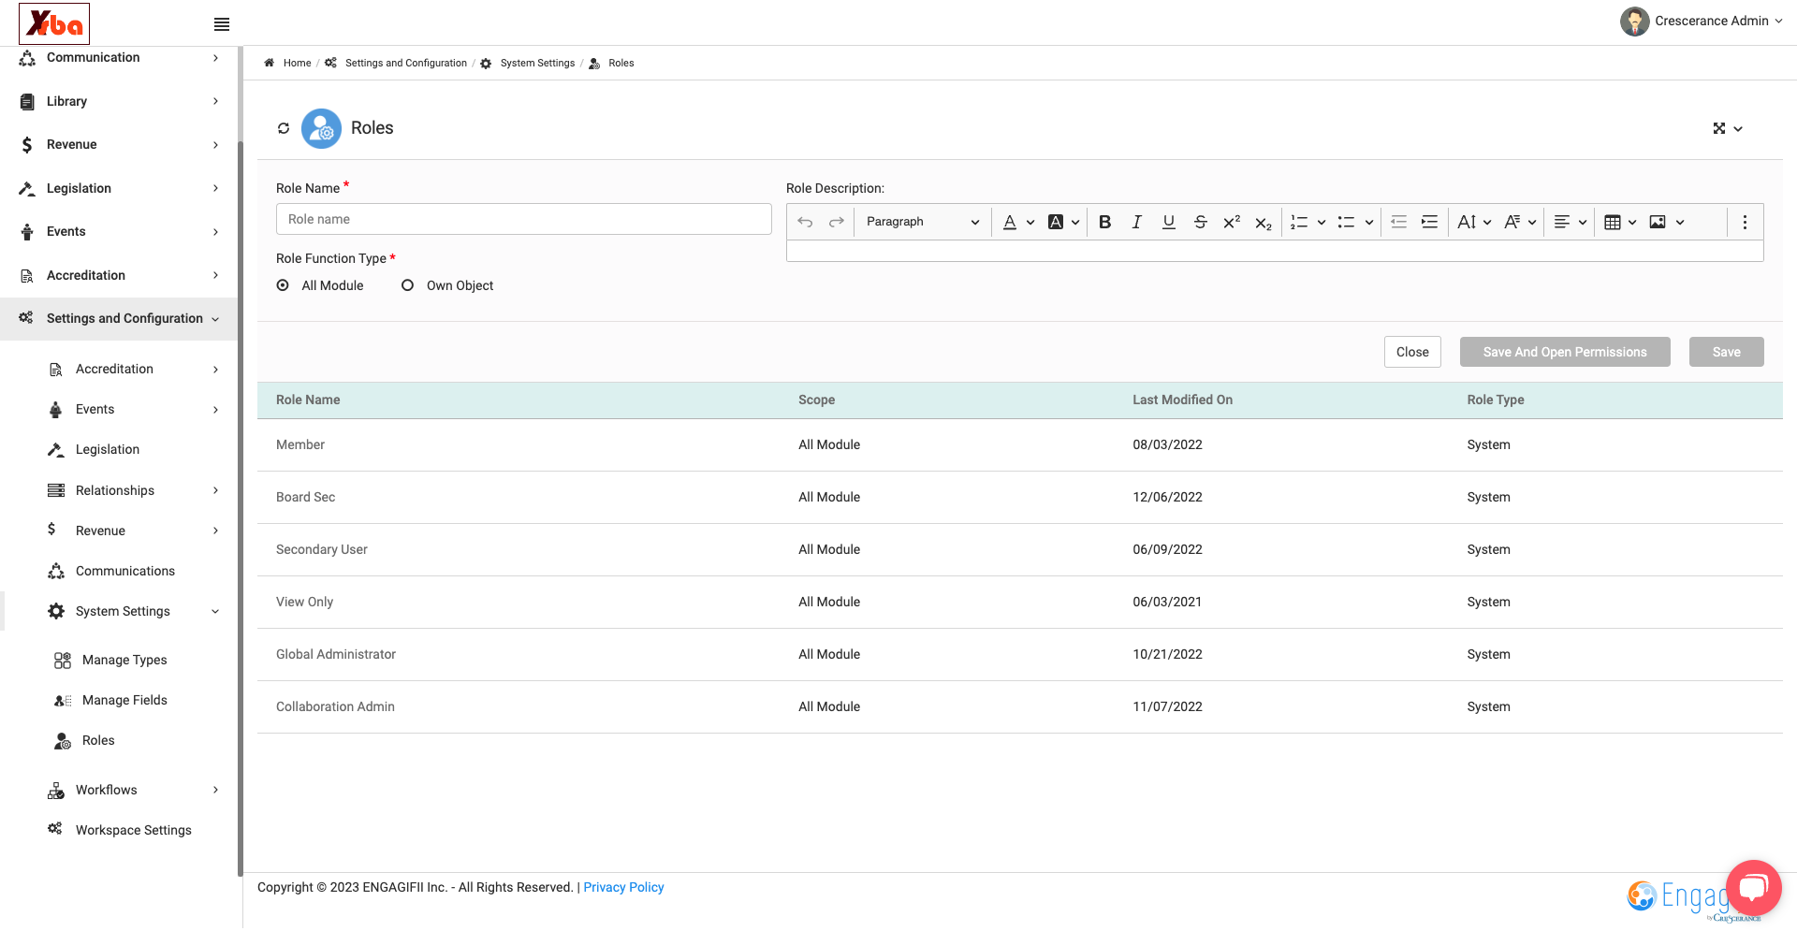Toggle subscript formatting

click(1264, 222)
